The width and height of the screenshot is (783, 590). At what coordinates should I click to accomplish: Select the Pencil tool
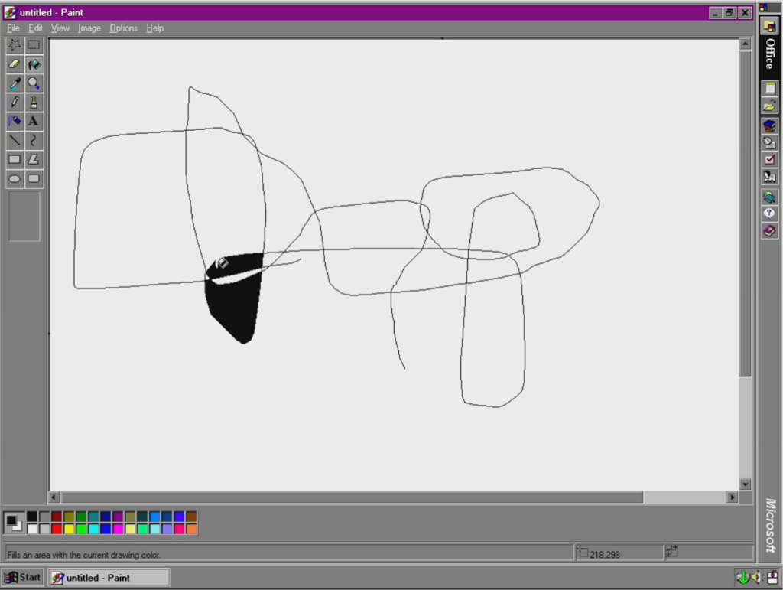tap(15, 103)
